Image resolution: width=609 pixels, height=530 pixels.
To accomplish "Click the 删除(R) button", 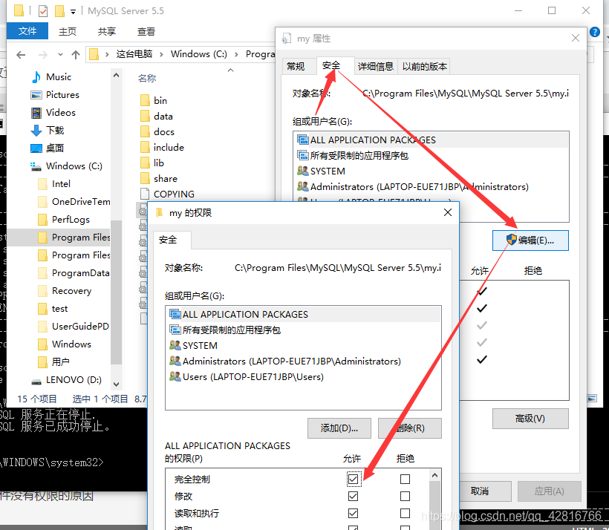I will click(x=410, y=428).
